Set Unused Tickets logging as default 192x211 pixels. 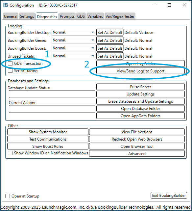point(110,56)
